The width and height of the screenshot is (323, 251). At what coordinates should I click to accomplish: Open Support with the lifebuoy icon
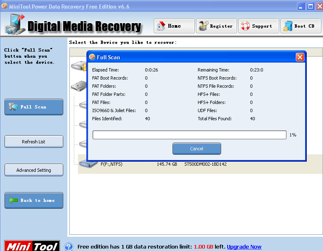[x=258, y=26]
